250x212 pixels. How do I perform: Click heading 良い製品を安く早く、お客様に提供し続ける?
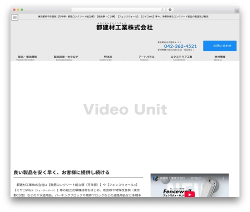61,172
